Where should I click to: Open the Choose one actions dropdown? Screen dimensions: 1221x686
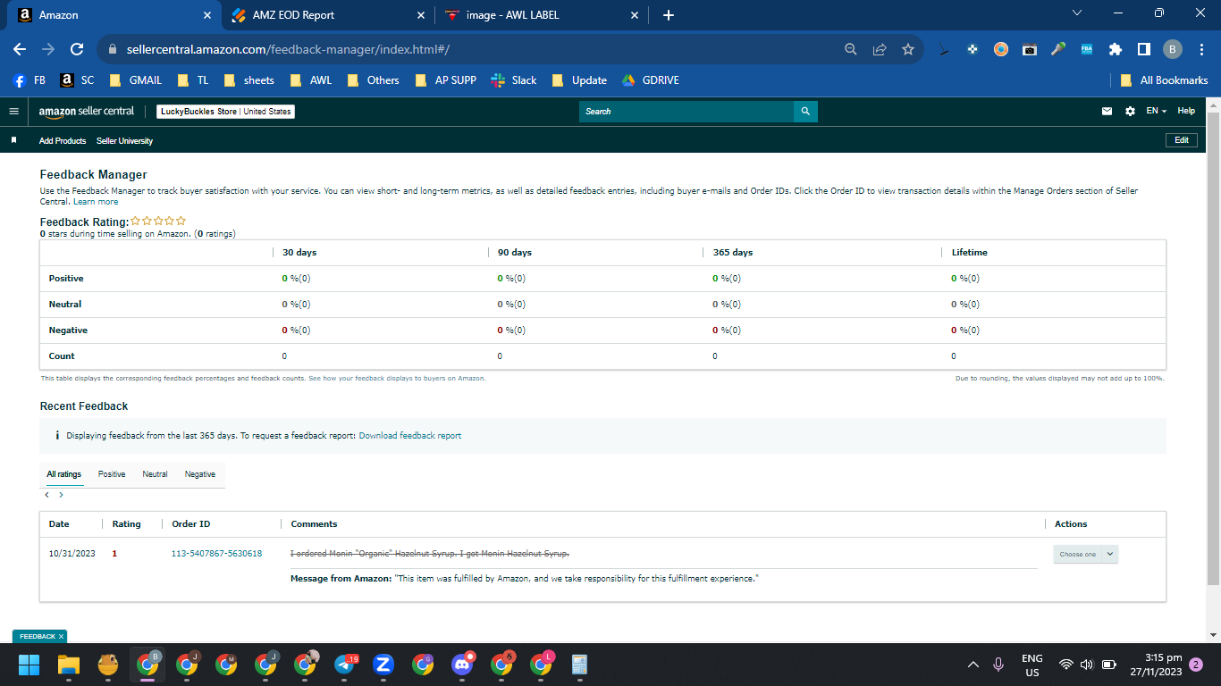click(x=1086, y=554)
